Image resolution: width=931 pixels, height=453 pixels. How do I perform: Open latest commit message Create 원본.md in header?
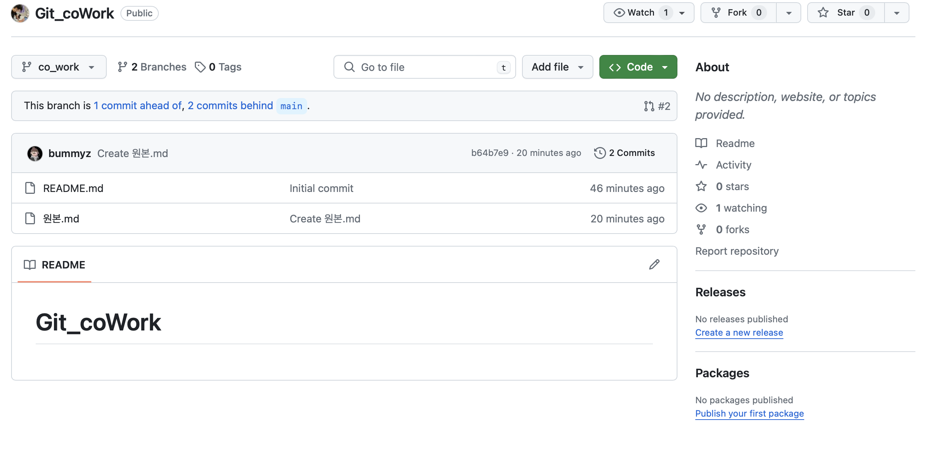tap(133, 153)
